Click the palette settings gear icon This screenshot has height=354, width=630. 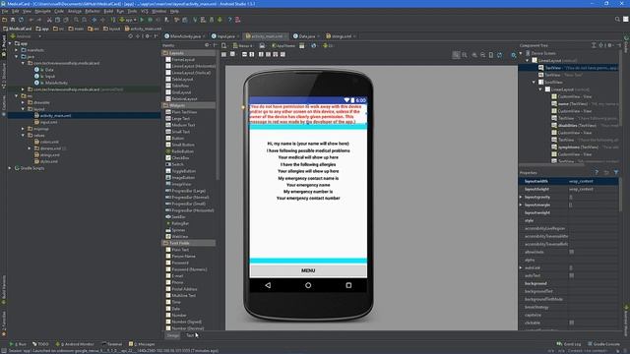click(208, 45)
